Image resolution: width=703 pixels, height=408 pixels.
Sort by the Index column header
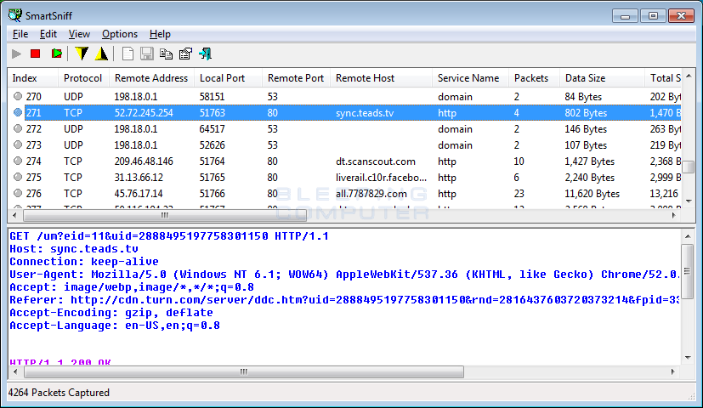(33, 78)
